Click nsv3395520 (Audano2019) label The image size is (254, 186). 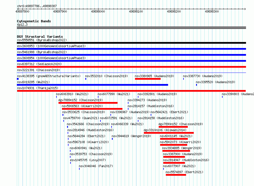215,82
